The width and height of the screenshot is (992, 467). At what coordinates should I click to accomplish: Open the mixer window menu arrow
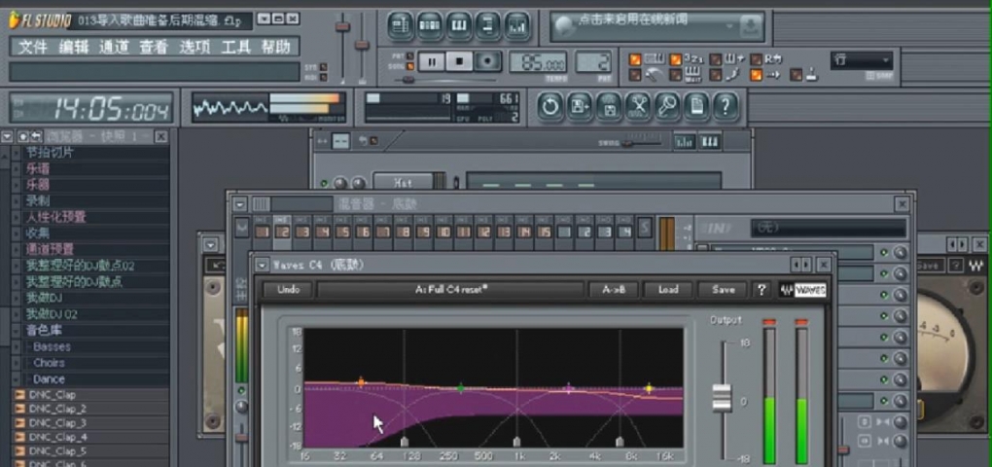(240, 203)
